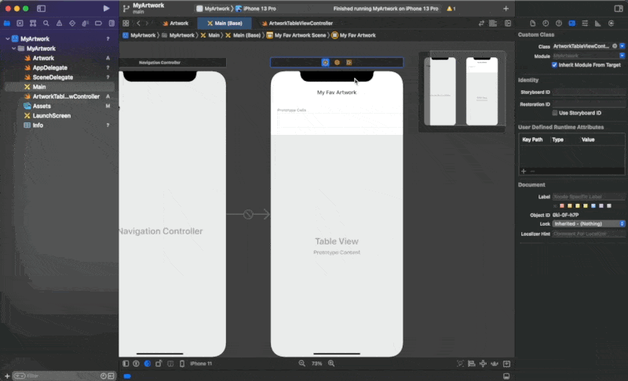Enable Use Storyboard ID checkbox

[x=555, y=113]
